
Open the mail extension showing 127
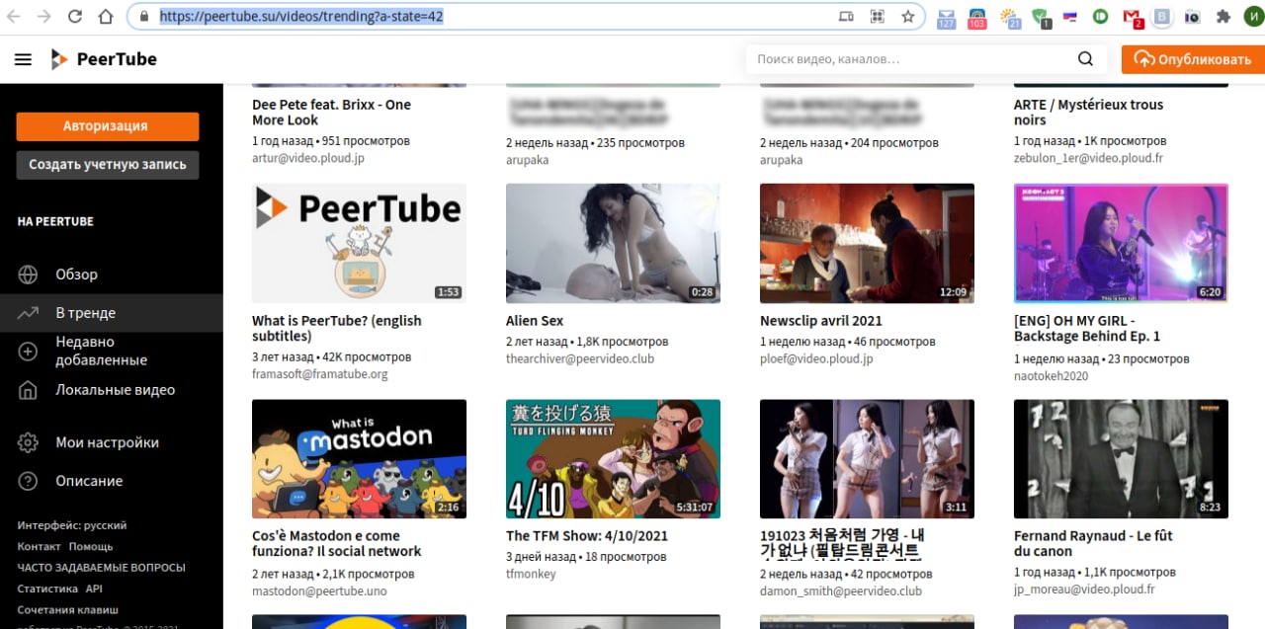946,18
